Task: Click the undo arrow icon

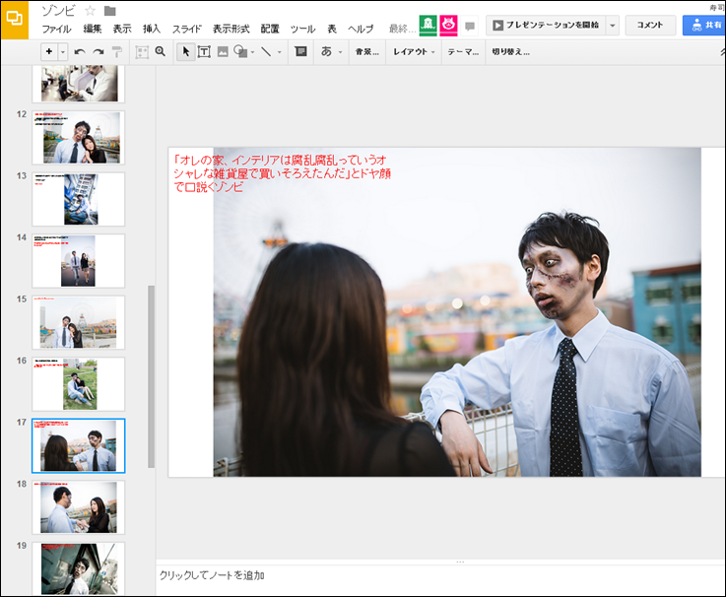Action: (x=80, y=52)
